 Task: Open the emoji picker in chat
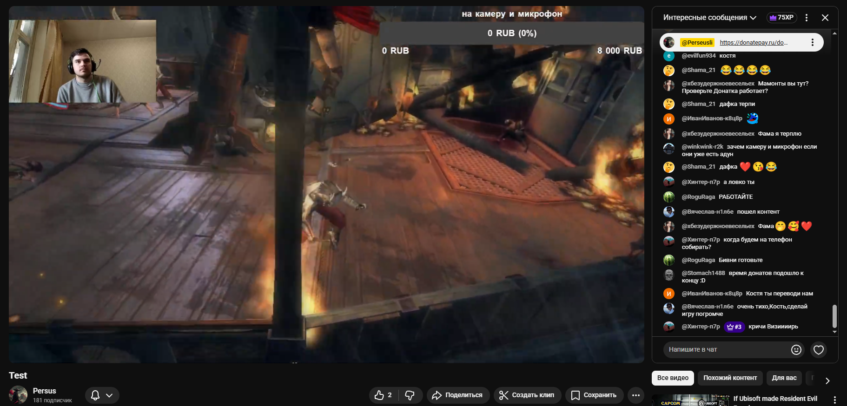click(x=796, y=350)
